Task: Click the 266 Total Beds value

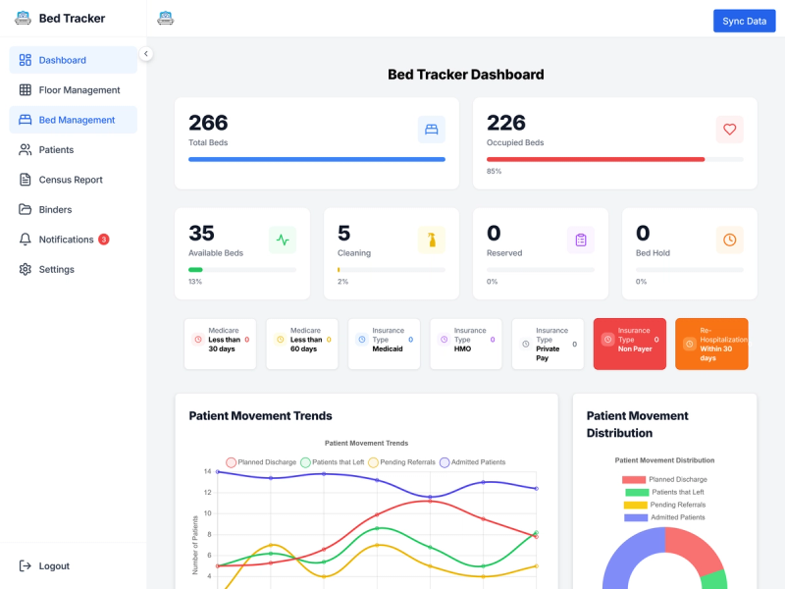Action: tap(208, 123)
